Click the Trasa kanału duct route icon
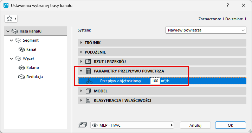The height and width of the screenshot is (133, 252). click(14, 31)
